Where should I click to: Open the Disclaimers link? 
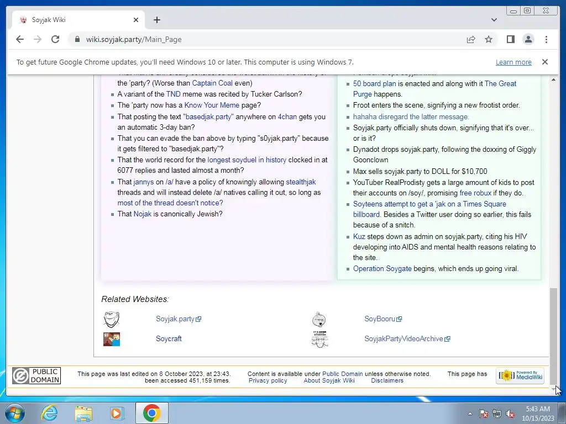pyautogui.click(x=387, y=381)
